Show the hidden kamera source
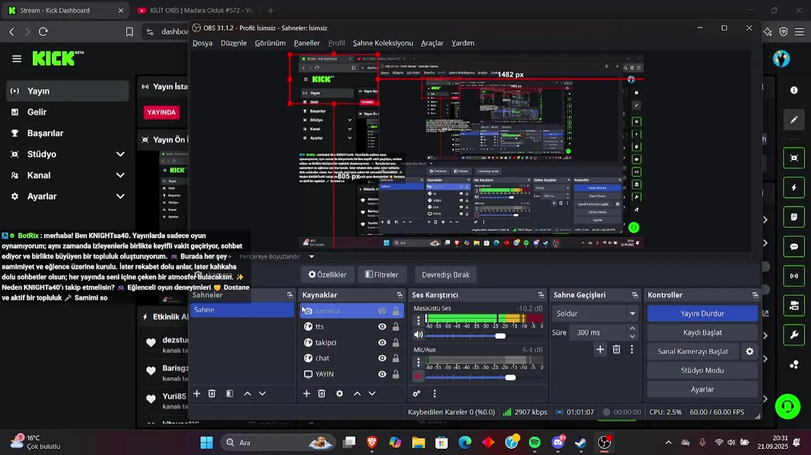Screen dimensions: 811x455 click(x=382, y=311)
